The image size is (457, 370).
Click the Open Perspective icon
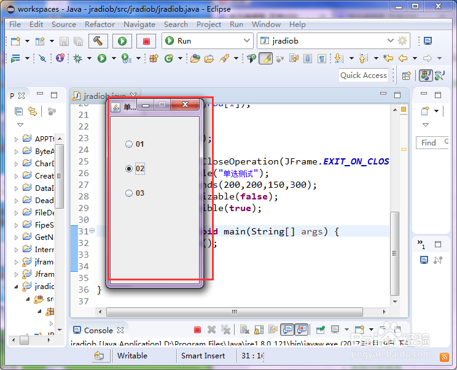(406, 75)
